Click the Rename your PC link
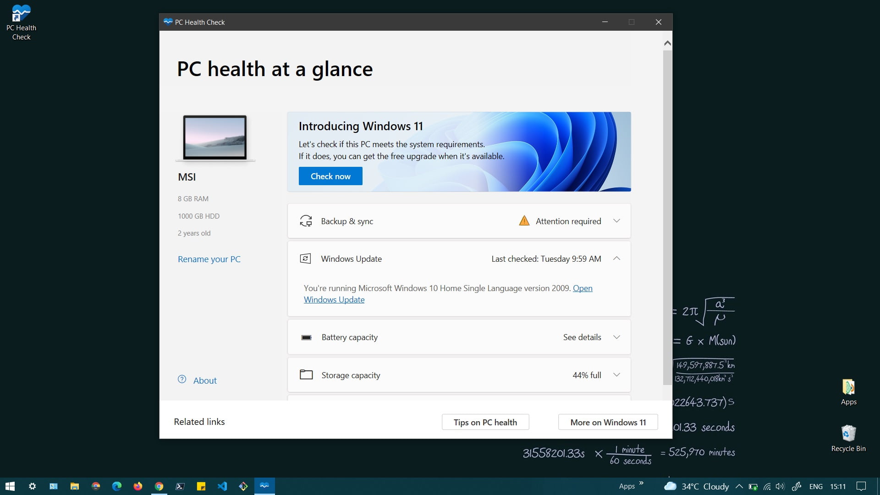 click(209, 259)
